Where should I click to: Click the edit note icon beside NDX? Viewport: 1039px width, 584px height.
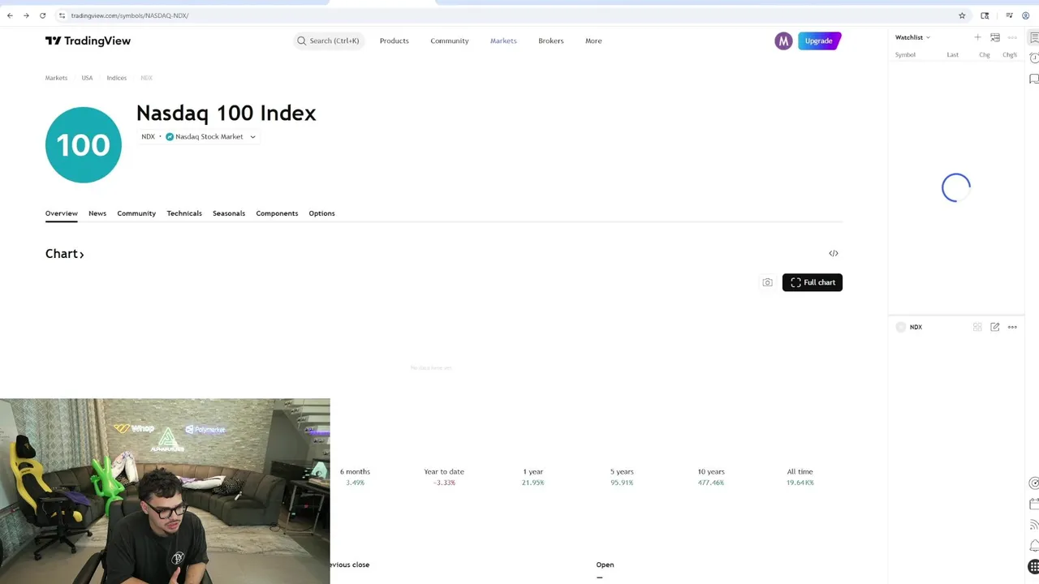pyautogui.click(x=995, y=327)
